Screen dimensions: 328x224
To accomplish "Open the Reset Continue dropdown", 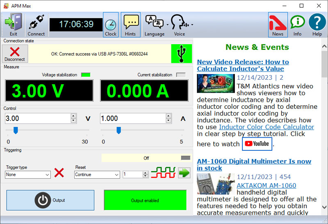I will click(97, 175).
